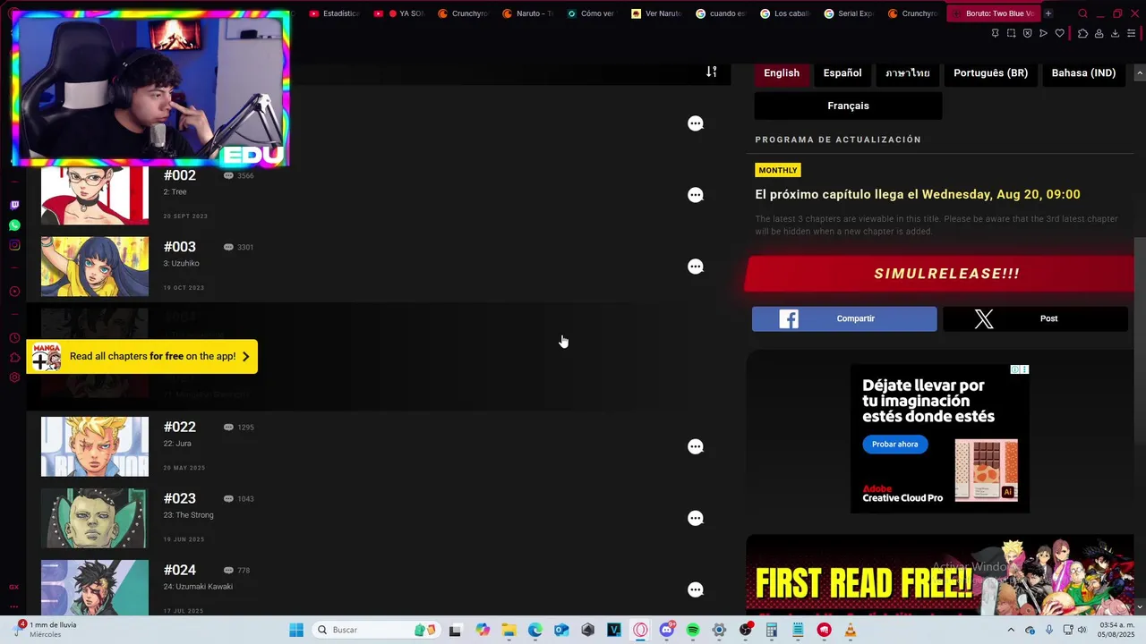Open Twitch in Opera GX sidebar
Viewport: 1146px width, 644px height.
(14, 205)
